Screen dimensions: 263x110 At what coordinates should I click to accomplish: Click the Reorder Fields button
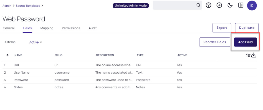coord(214,42)
